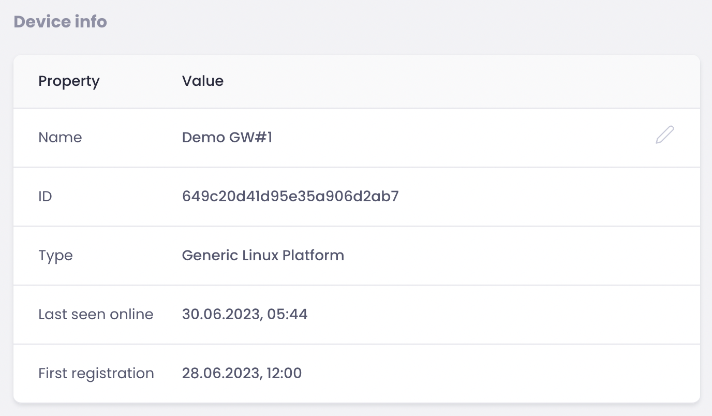712x416 pixels.
Task: Click the Value column header
Action: [202, 81]
